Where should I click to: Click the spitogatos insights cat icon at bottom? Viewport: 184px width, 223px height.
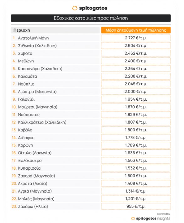pos(133,218)
